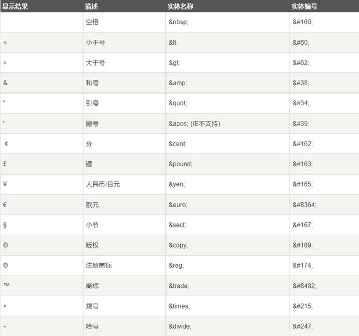Viewport: 359px width, 336px height.
Task: Click the &#8364; entity number
Action: click(x=305, y=205)
